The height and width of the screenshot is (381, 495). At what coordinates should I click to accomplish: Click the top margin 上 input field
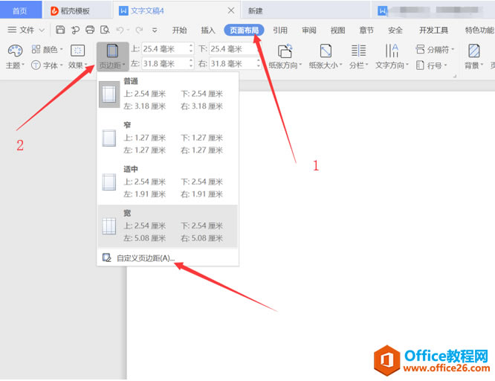tap(164, 48)
